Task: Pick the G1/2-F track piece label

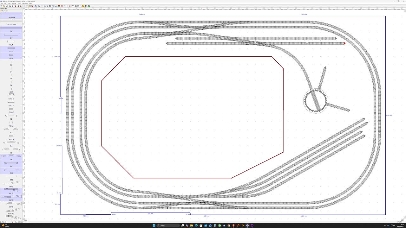Action: click(x=11, y=105)
